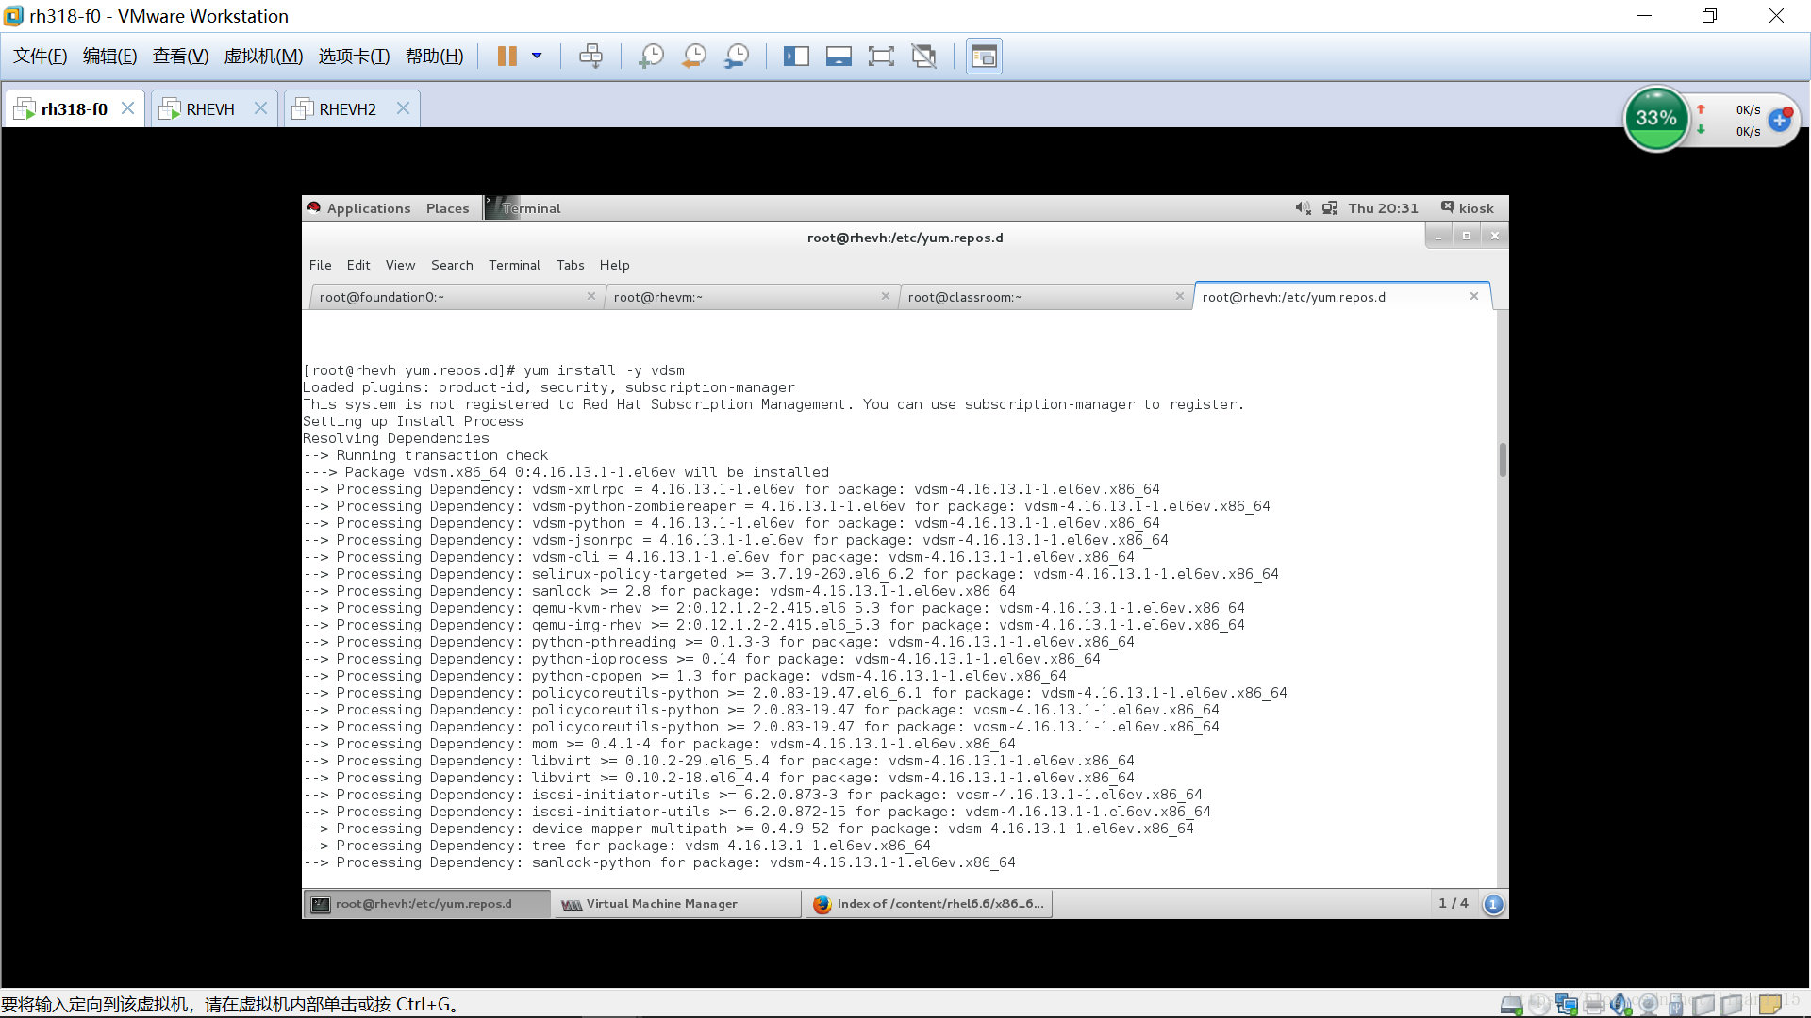Click the USB device status icon
1811x1018 pixels.
point(1676,1005)
